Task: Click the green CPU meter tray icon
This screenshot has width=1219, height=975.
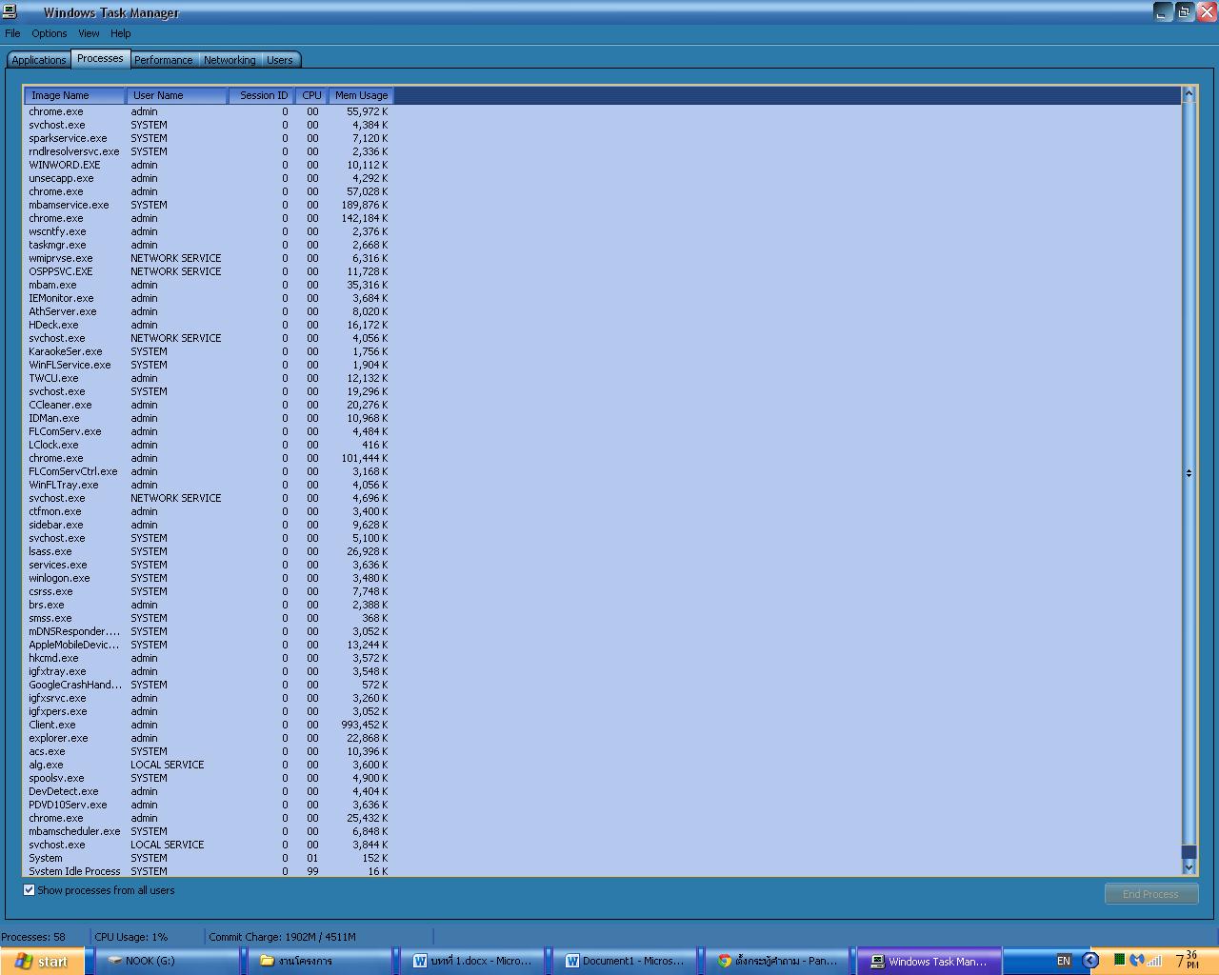Action: tap(1120, 960)
